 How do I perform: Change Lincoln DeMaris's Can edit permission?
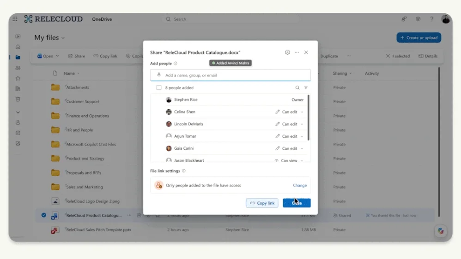[289, 124]
